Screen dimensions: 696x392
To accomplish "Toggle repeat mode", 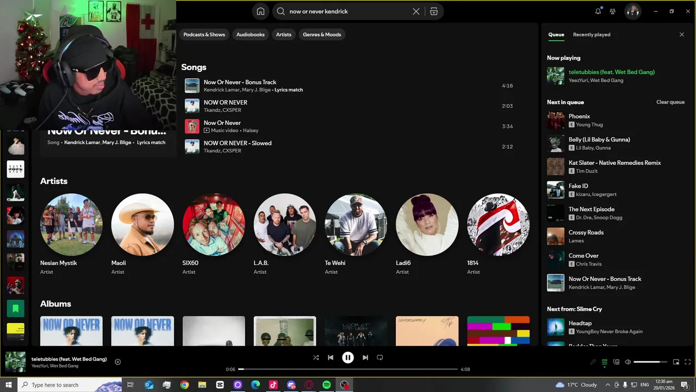I will point(380,358).
